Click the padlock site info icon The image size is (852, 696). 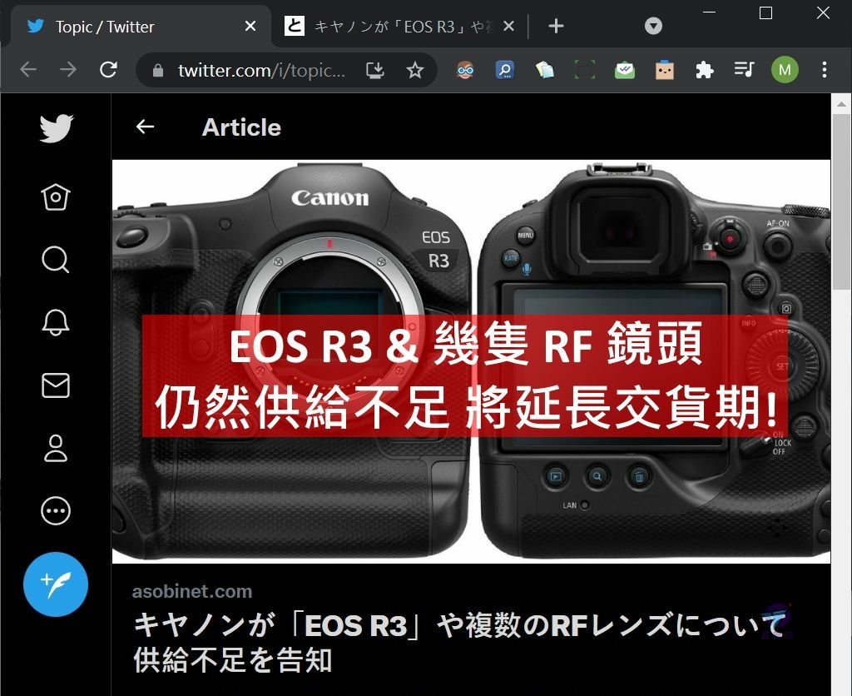click(x=158, y=70)
